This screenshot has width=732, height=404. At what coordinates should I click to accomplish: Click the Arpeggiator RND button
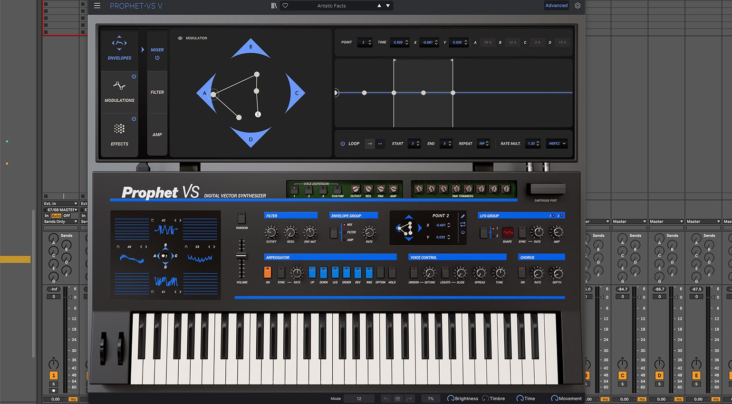(x=369, y=272)
